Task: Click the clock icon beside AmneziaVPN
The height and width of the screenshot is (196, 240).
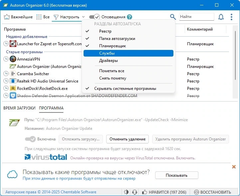Action: [x=6, y=59]
